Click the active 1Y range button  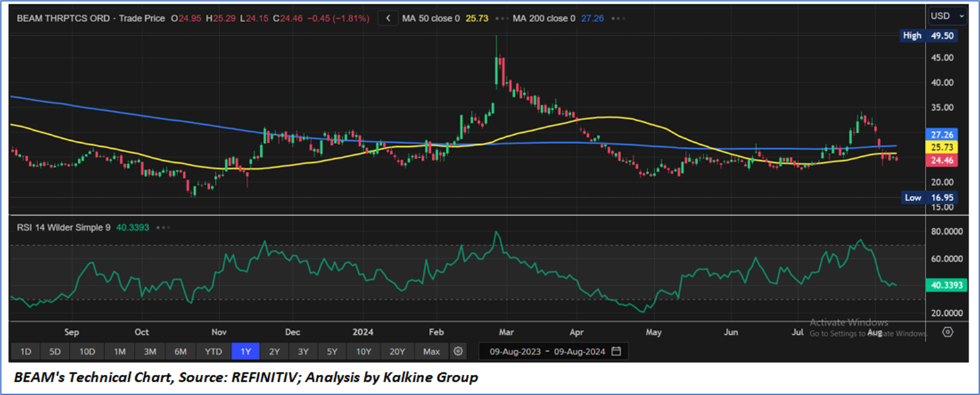coord(245,351)
